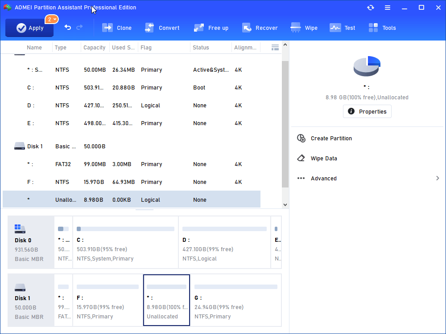Click the scroll up arrow of the partition list

coord(285,45)
